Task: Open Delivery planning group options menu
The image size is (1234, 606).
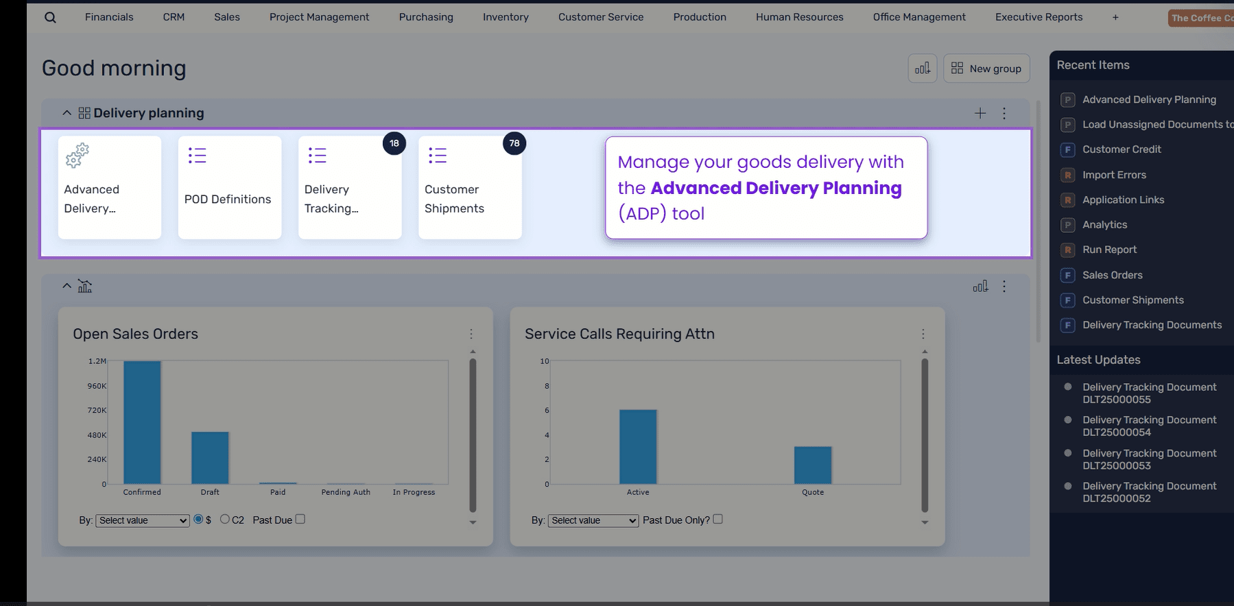Action: (1004, 113)
